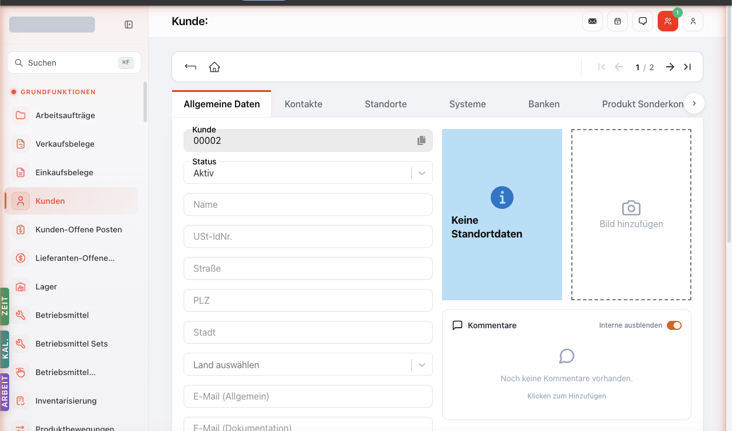Switch to Standorte tab

(386, 104)
